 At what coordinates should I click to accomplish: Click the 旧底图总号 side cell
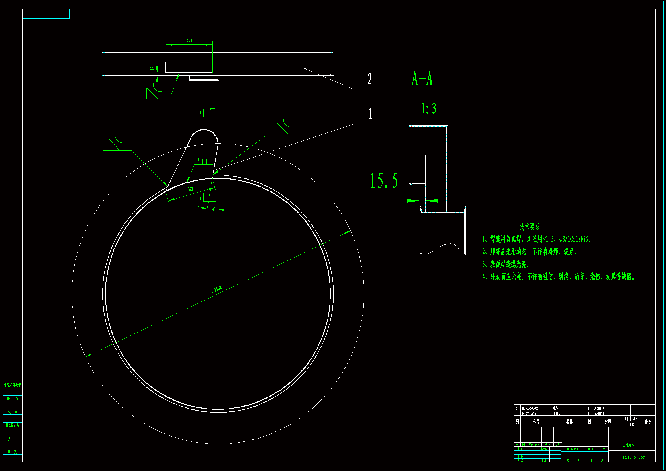[x=13, y=425]
